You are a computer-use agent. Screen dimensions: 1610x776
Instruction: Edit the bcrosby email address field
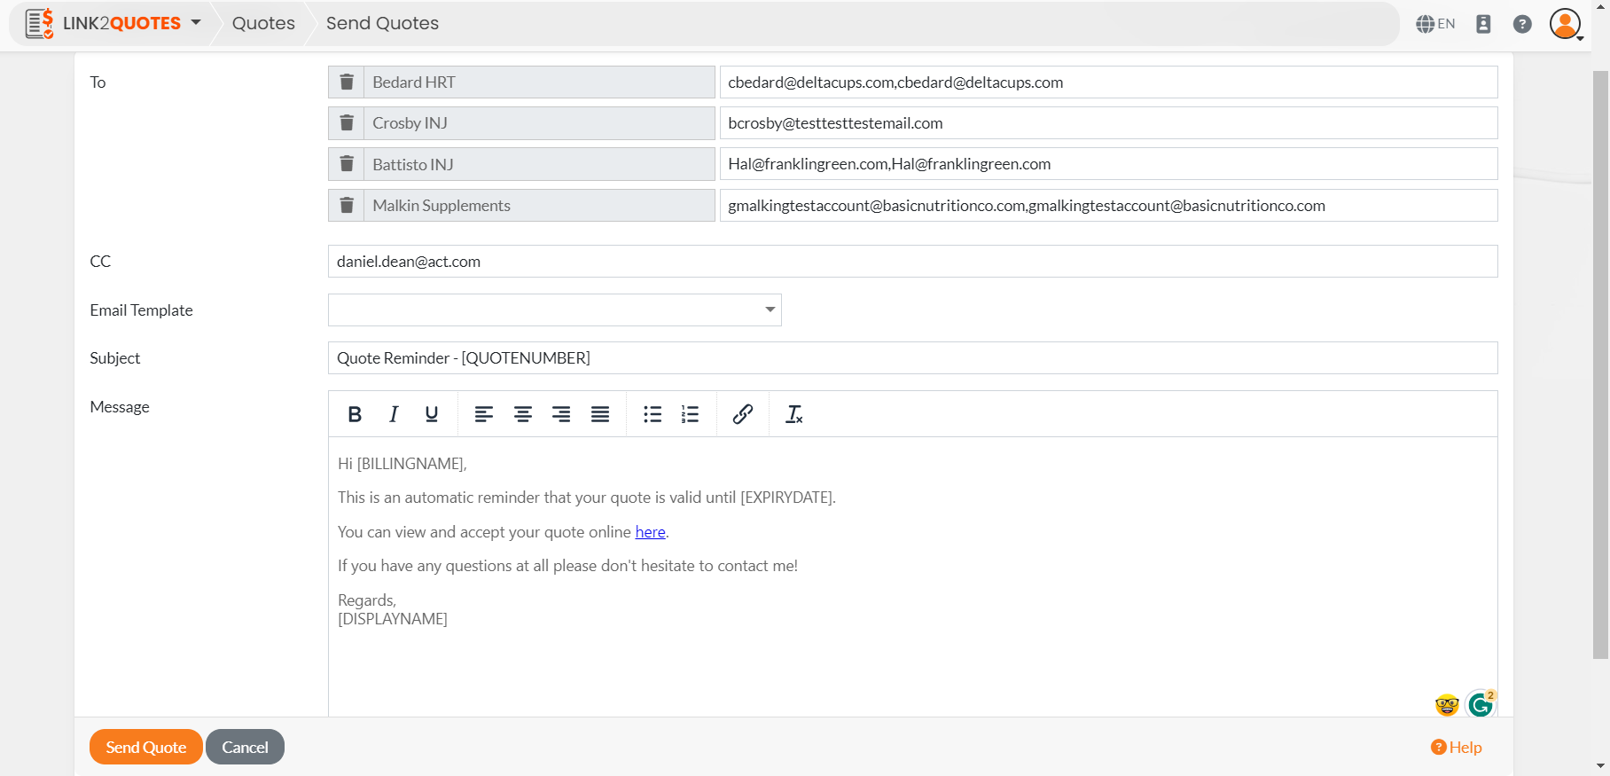[1108, 123]
